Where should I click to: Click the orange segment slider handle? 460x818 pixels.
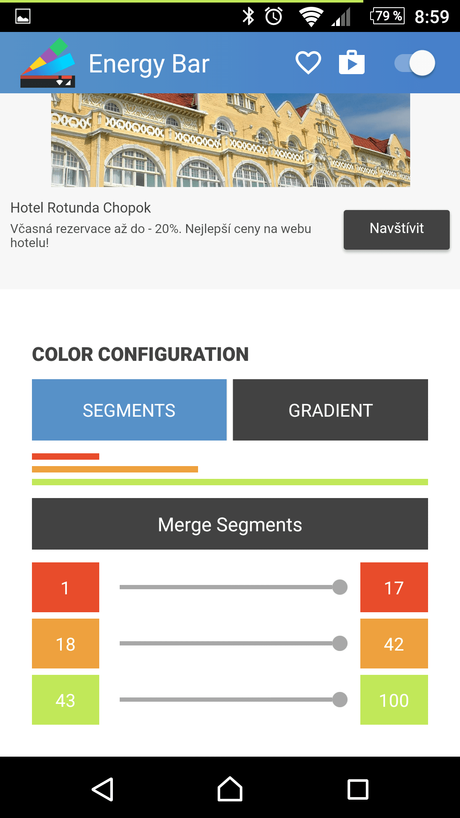pos(340,643)
